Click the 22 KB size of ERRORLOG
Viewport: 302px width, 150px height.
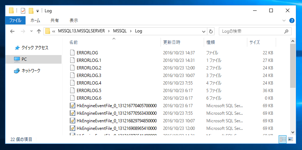pos(268,53)
